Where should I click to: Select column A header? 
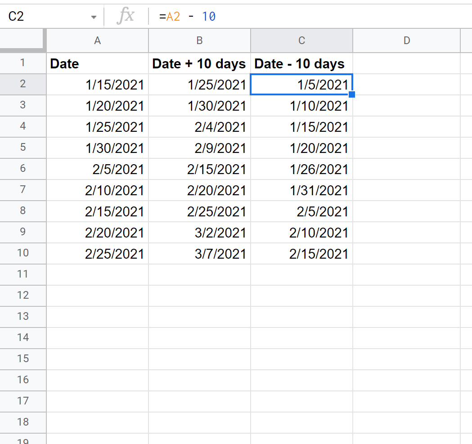pos(97,40)
